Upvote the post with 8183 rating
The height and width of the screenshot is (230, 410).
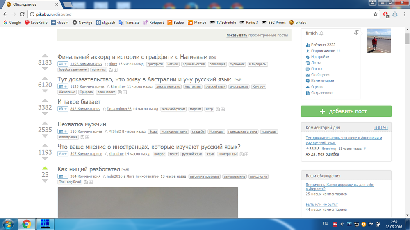coord(45,56)
